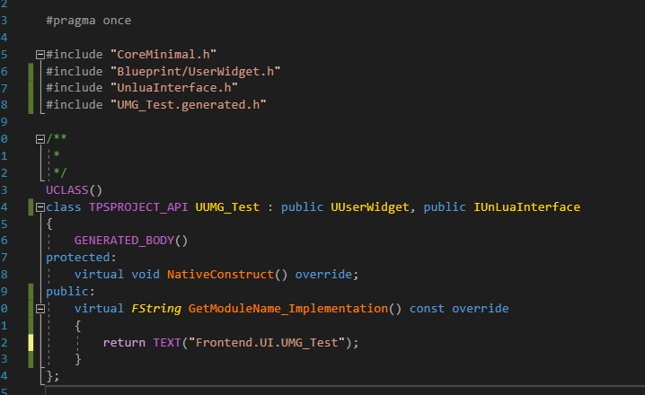The image size is (645, 395).
Task: Click the "*/" comment end line
Action: click(60, 173)
